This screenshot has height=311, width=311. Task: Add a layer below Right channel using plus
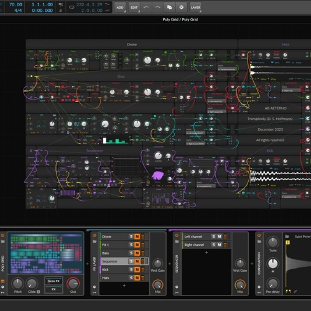[207, 253]
